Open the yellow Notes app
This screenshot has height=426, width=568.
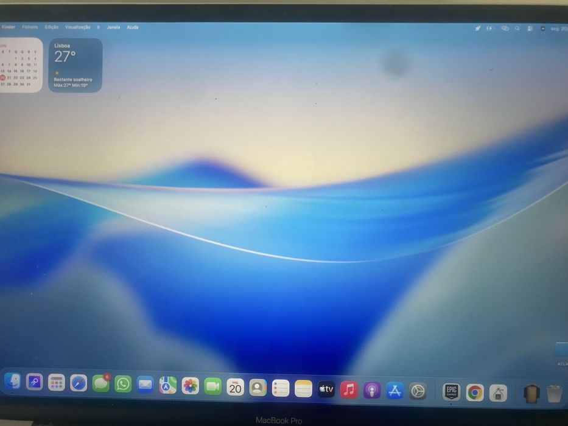click(x=304, y=389)
